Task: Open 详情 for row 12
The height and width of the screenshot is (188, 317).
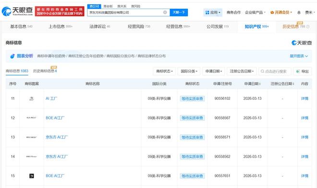Action: 305,118
